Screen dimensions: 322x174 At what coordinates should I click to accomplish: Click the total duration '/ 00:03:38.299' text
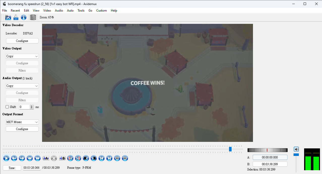(x=51, y=168)
